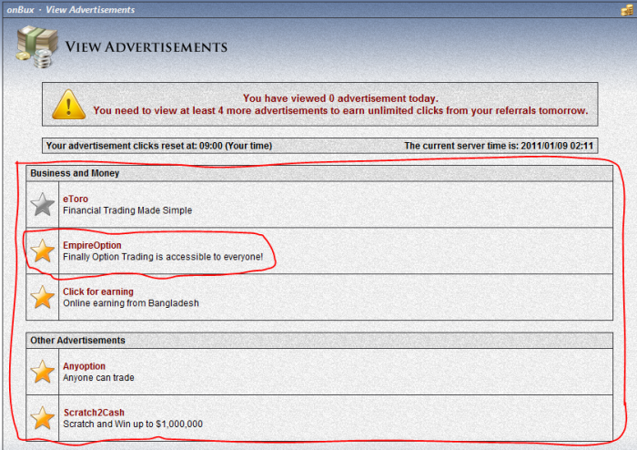Open the Click for earning advertisement
This screenshot has height=450, width=637.
tap(98, 291)
